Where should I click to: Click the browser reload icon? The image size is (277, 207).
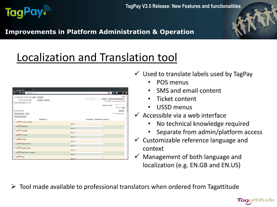coord(20,93)
